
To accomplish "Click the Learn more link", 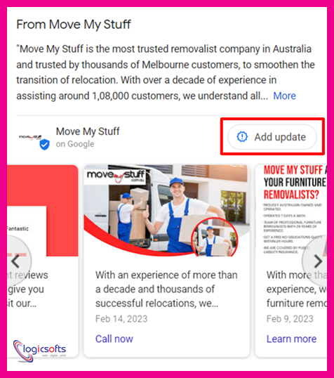I will click(x=291, y=339).
